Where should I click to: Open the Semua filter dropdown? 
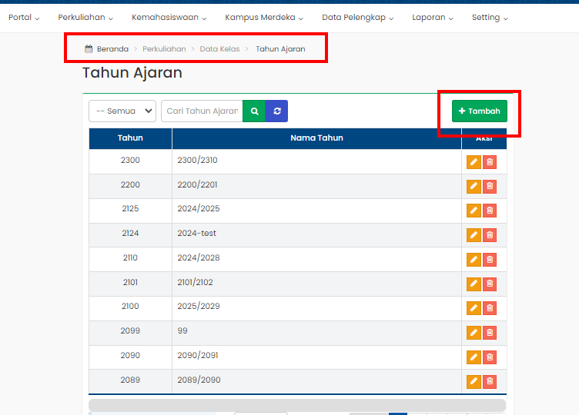pos(122,111)
